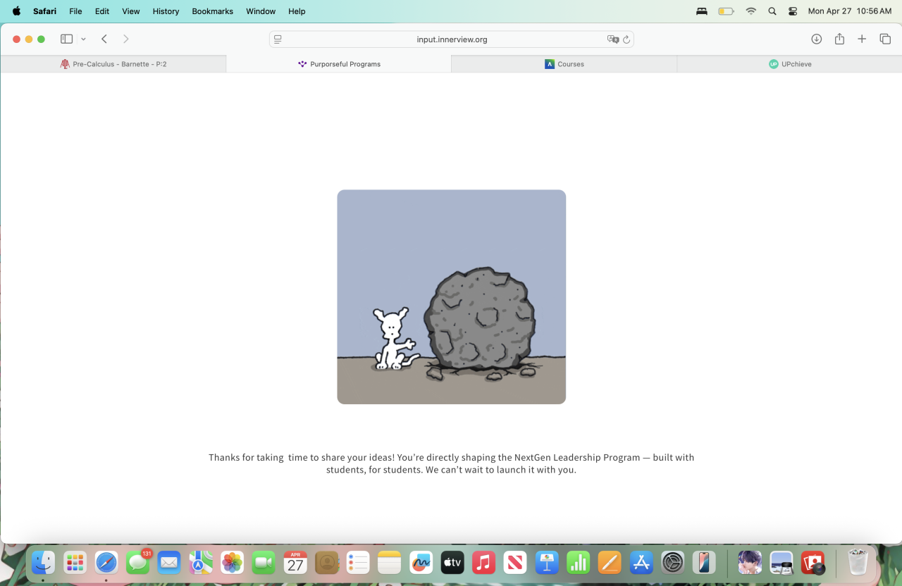
Task: Click the Spotlight search icon
Action: click(772, 11)
